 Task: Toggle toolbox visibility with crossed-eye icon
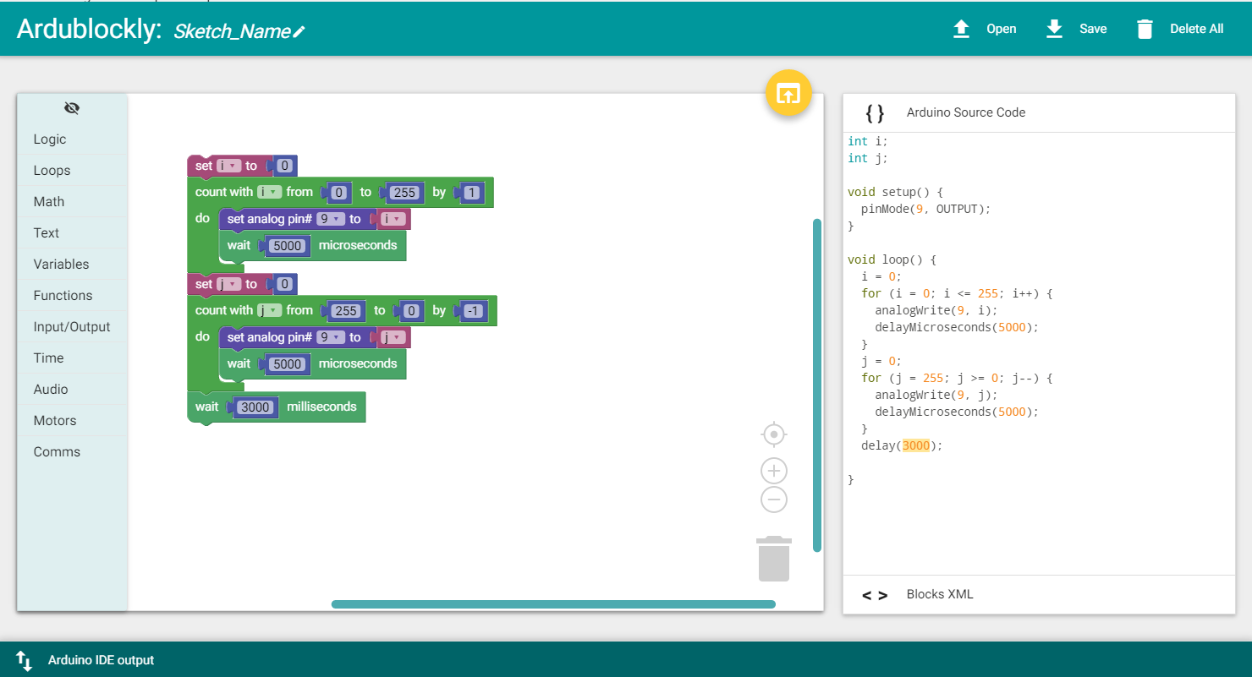tap(72, 108)
